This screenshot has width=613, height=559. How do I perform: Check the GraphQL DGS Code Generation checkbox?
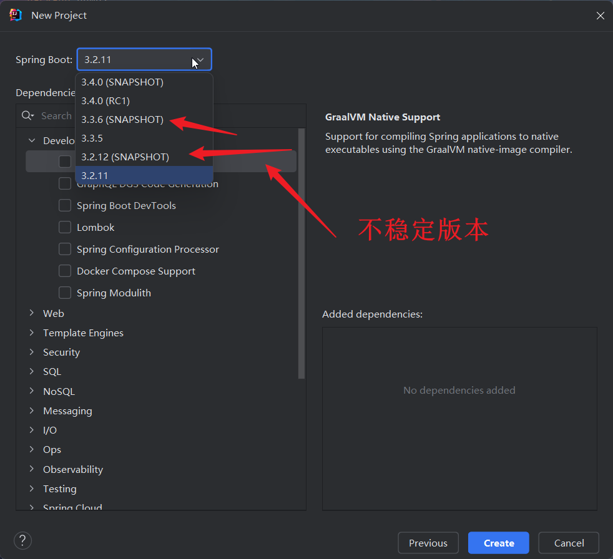tap(65, 183)
